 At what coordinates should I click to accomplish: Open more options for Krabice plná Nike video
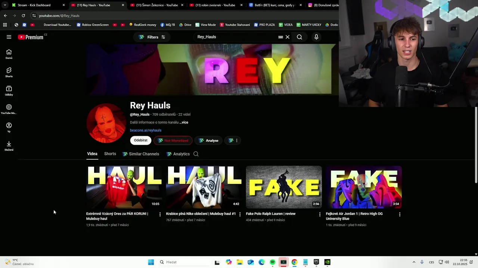(x=240, y=214)
